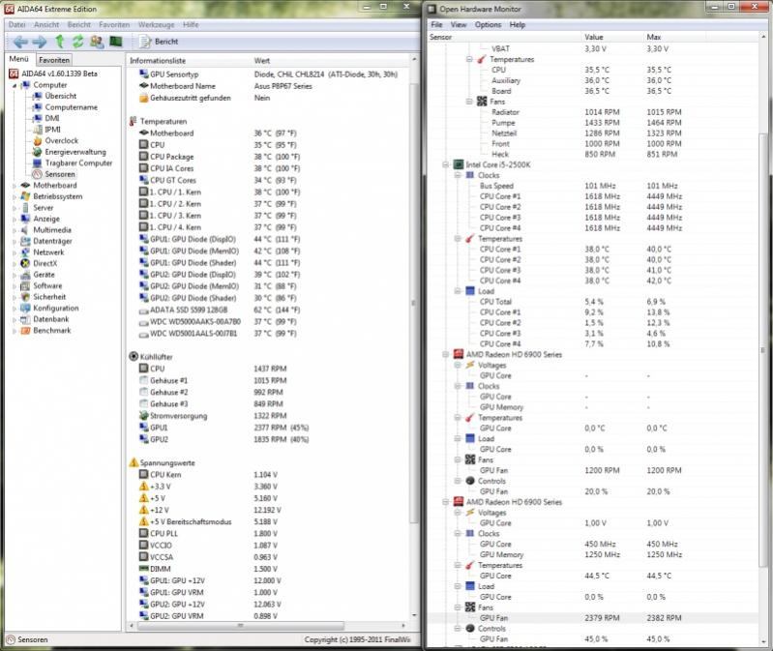The height and width of the screenshot is (651, 773).
Task: Select the ADATA SSD S599 128GB row
Action: click(x=269, y=310)
